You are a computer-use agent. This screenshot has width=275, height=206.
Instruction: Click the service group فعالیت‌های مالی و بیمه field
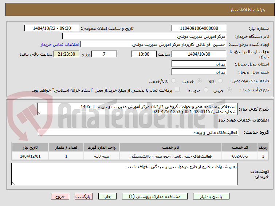click(138, 132)
